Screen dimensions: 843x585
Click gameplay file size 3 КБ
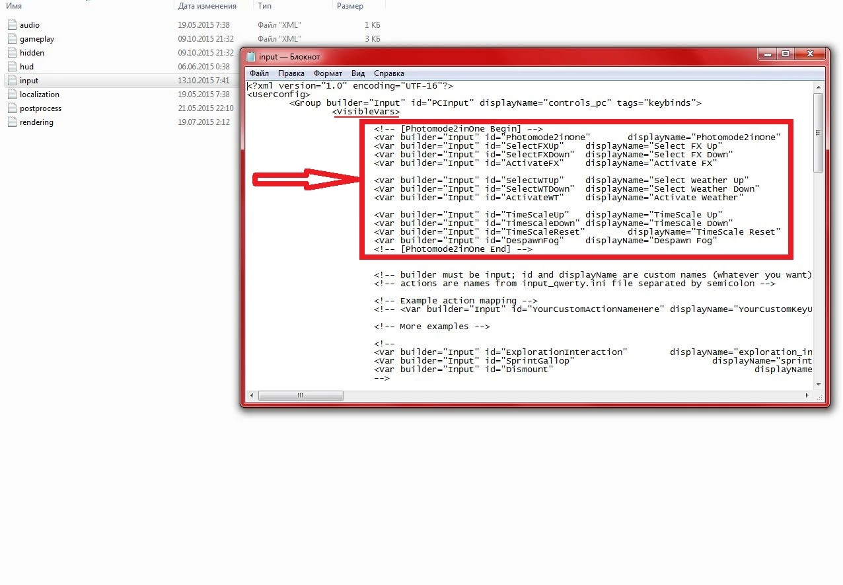click(373, 39)
